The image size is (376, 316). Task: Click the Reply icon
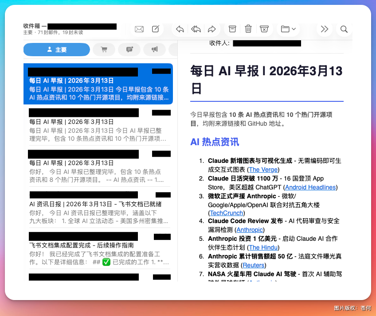click(x=179, y=29)
